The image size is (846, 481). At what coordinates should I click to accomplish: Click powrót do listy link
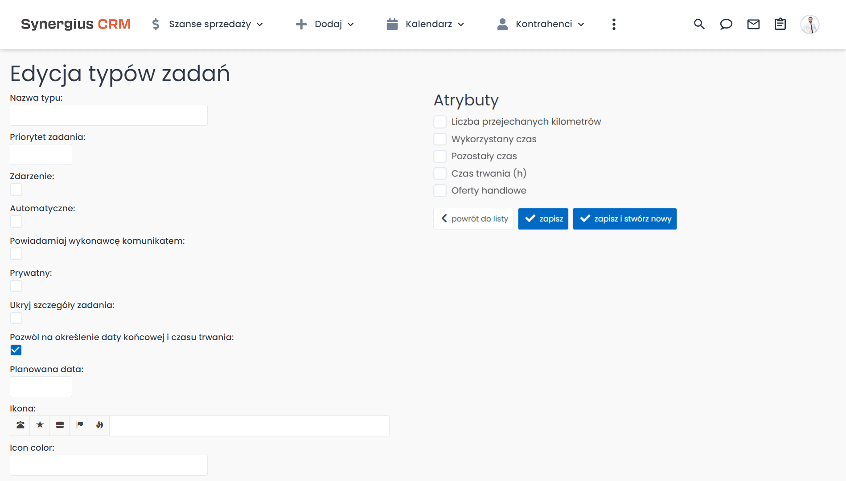tap(473, 218)
